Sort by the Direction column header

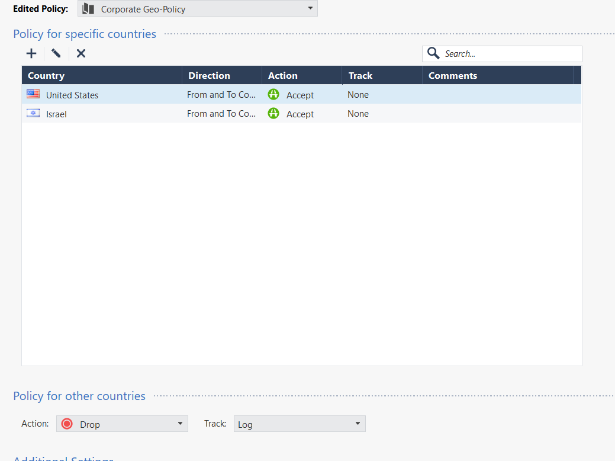tap(222, 75)
